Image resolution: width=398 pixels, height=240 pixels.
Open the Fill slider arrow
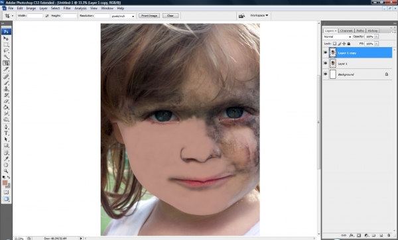(376, 44)
